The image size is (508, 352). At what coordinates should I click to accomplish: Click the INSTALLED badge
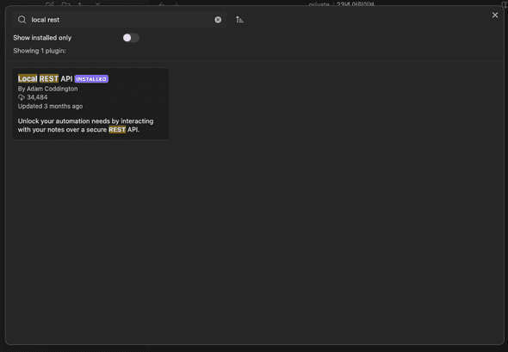[91, 79]
